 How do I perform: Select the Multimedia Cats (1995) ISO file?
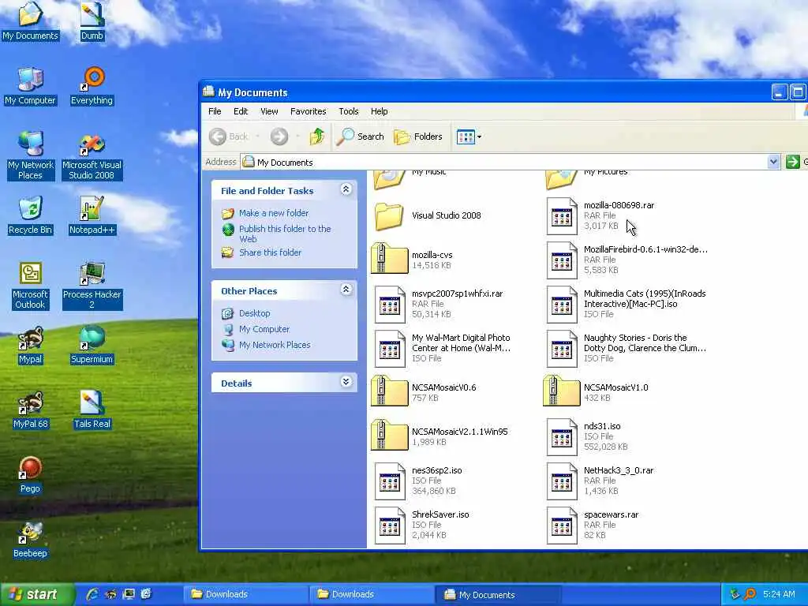[626, 304]
